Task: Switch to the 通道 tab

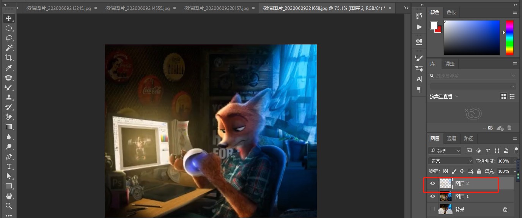Action: point(451,139)
